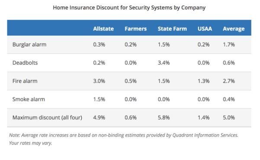Screen dimensions: 260x160
Task: Click the Allstate column header
Action: [x=103, y=29]
